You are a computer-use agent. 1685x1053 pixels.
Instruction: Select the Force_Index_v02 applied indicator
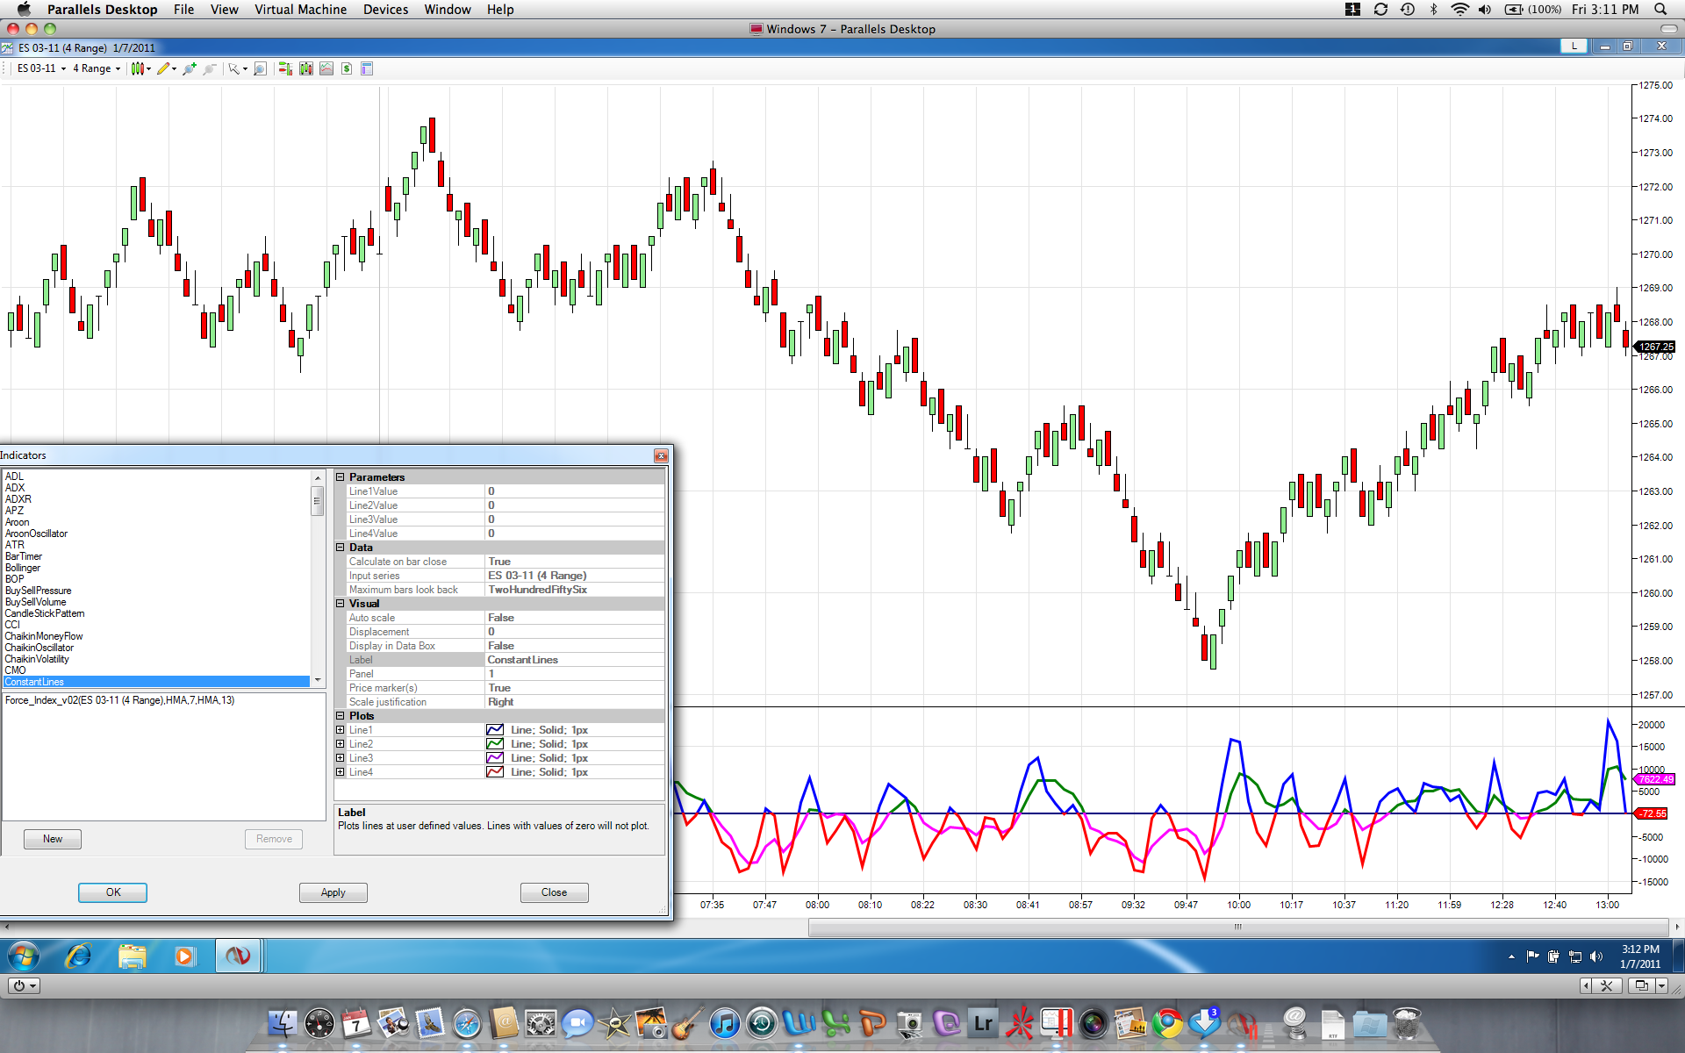120,700
